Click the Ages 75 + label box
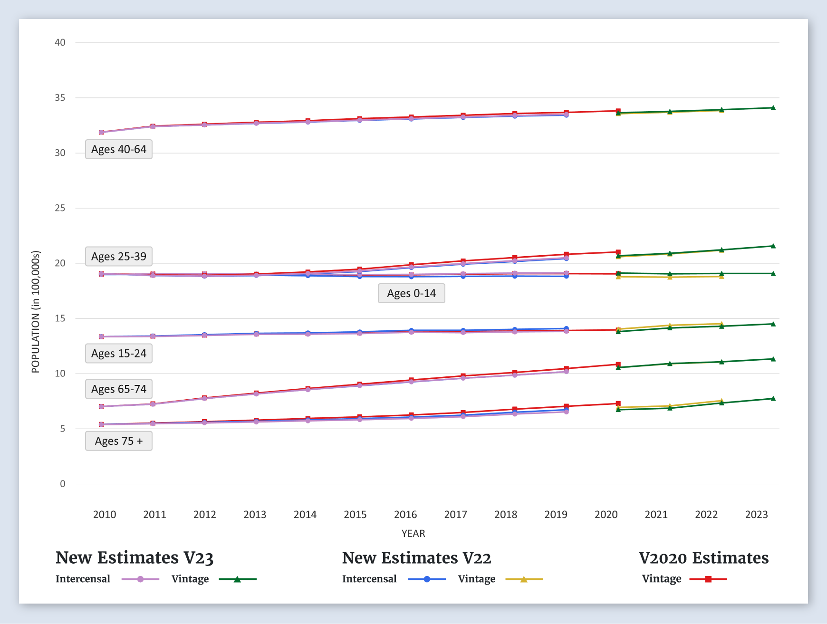 tap(119, 441)
